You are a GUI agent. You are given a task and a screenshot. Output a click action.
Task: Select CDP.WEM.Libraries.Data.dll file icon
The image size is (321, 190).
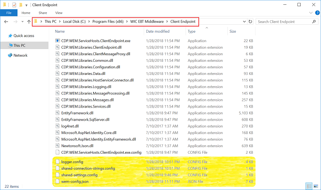(58, 73)
